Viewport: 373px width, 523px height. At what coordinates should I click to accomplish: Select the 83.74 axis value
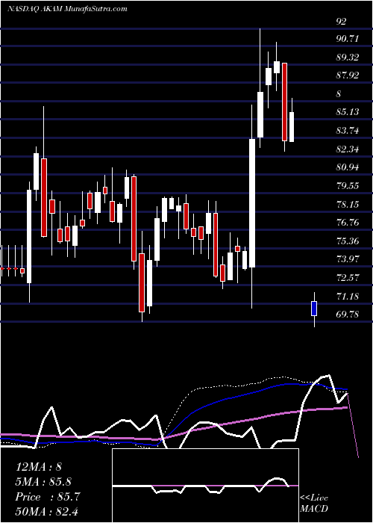pos(348,131)
